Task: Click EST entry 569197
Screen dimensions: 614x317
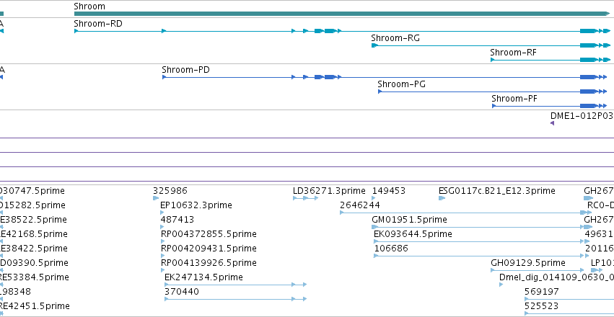Action: pos(542,292)
